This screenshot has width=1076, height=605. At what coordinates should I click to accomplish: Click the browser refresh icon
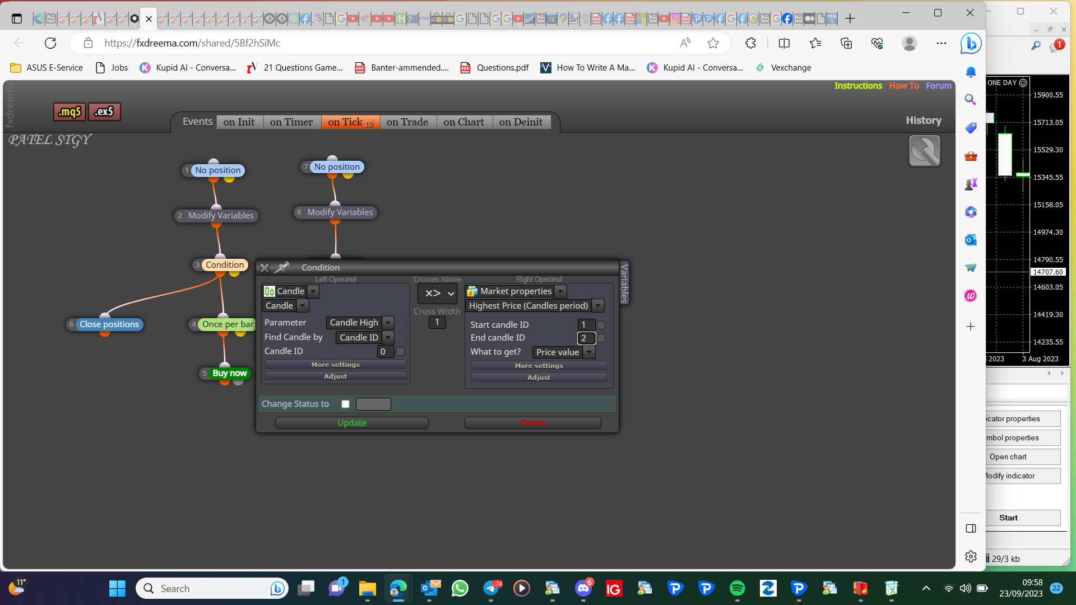coord(50,43)
